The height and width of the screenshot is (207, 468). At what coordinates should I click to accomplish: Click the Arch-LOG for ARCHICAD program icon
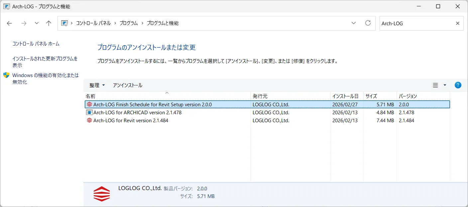(x=89, y=112)
